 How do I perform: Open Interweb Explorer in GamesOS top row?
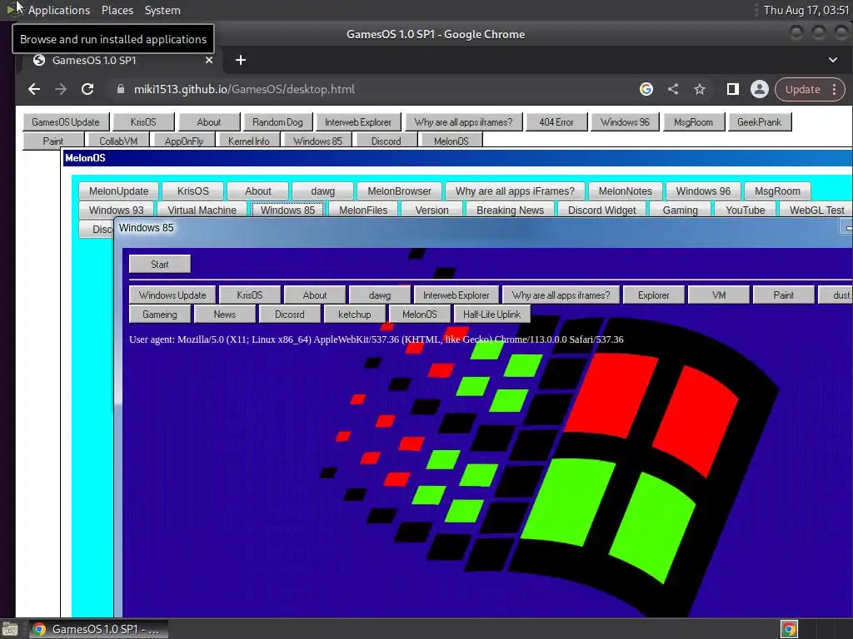point(358,122)
